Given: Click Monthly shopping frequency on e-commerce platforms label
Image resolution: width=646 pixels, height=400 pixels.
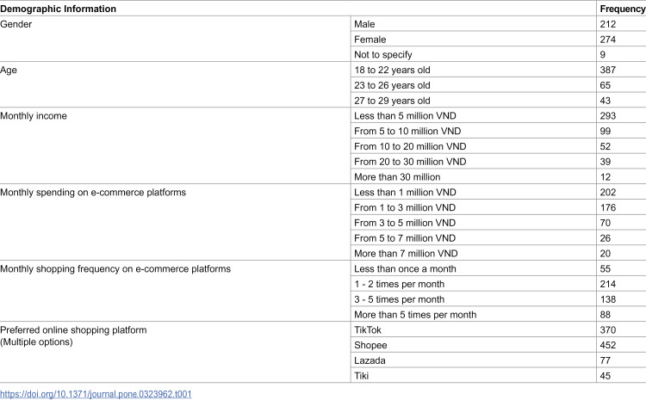Looking at the screenshot, I should [x=115, y=268].
